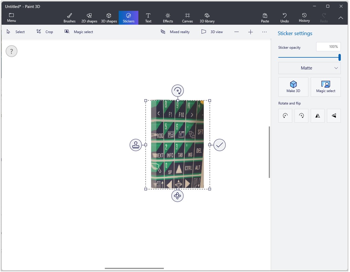Open the Matte finish dropdown
The width and height of the screenshot is (350, 272).
point(309,68)
